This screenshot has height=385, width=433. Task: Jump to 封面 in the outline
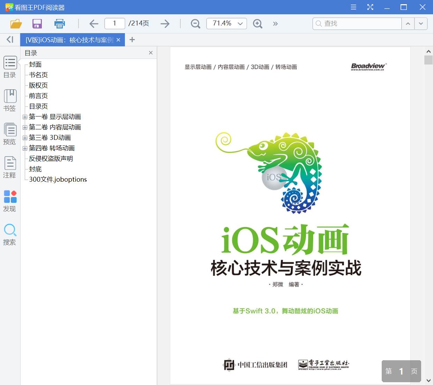click(x=35, y=64)
